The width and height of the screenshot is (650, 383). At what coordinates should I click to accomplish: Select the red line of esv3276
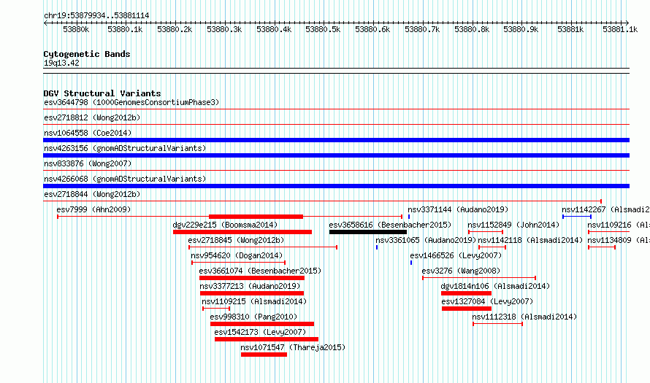click(x=479, y=278)
